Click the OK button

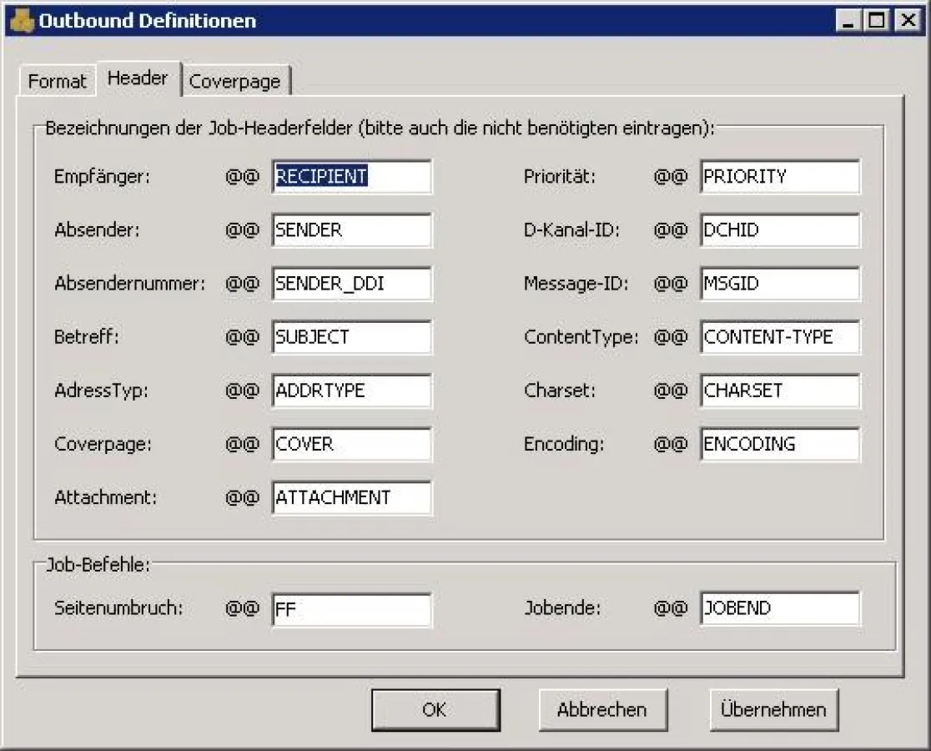[x=435, y=708]
